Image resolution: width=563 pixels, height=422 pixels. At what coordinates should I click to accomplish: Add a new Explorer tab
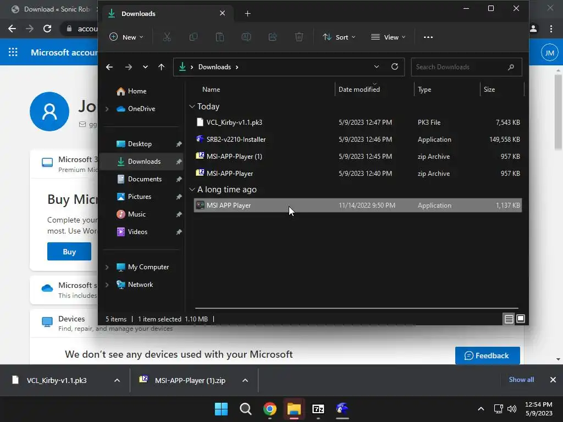click(247, 14)
